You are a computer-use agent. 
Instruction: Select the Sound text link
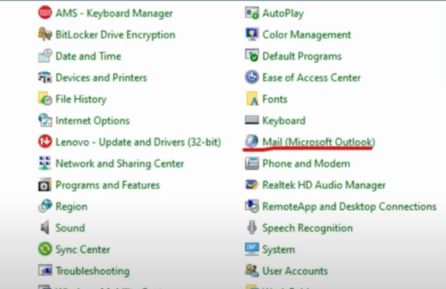(x=70, y=228)
